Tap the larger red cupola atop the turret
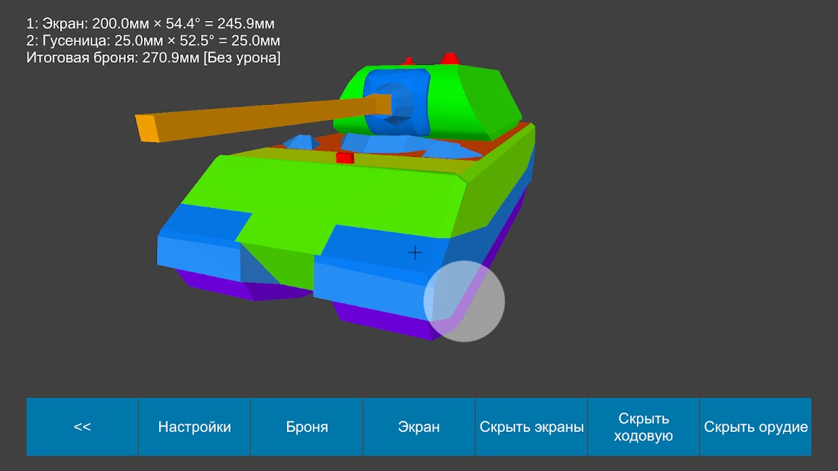838x471 pixels. point(450,59)
